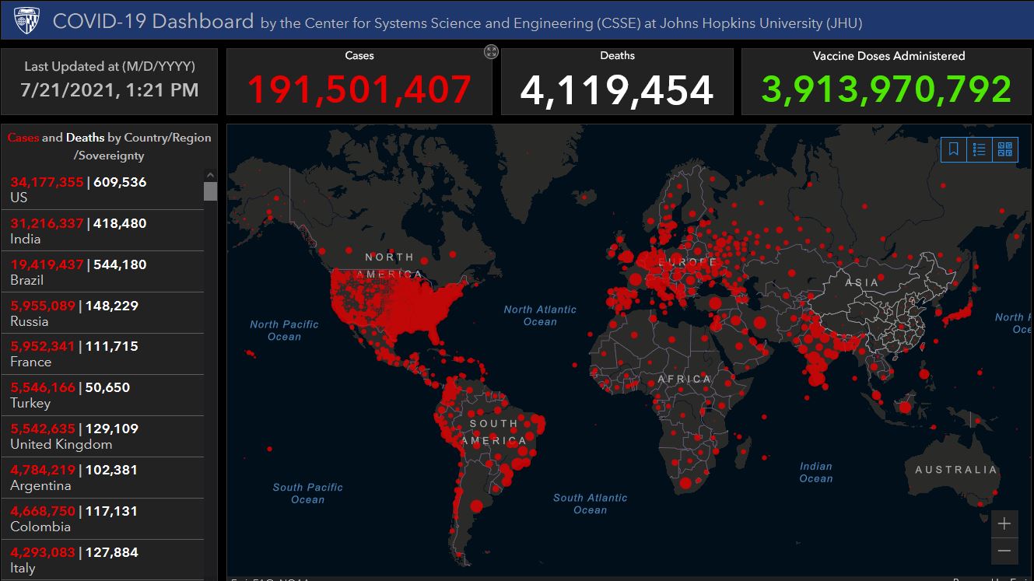Viewport: 1034px width, 581px height.
Task: Expand the Cases panel to full screen
Action: [491, 52]
